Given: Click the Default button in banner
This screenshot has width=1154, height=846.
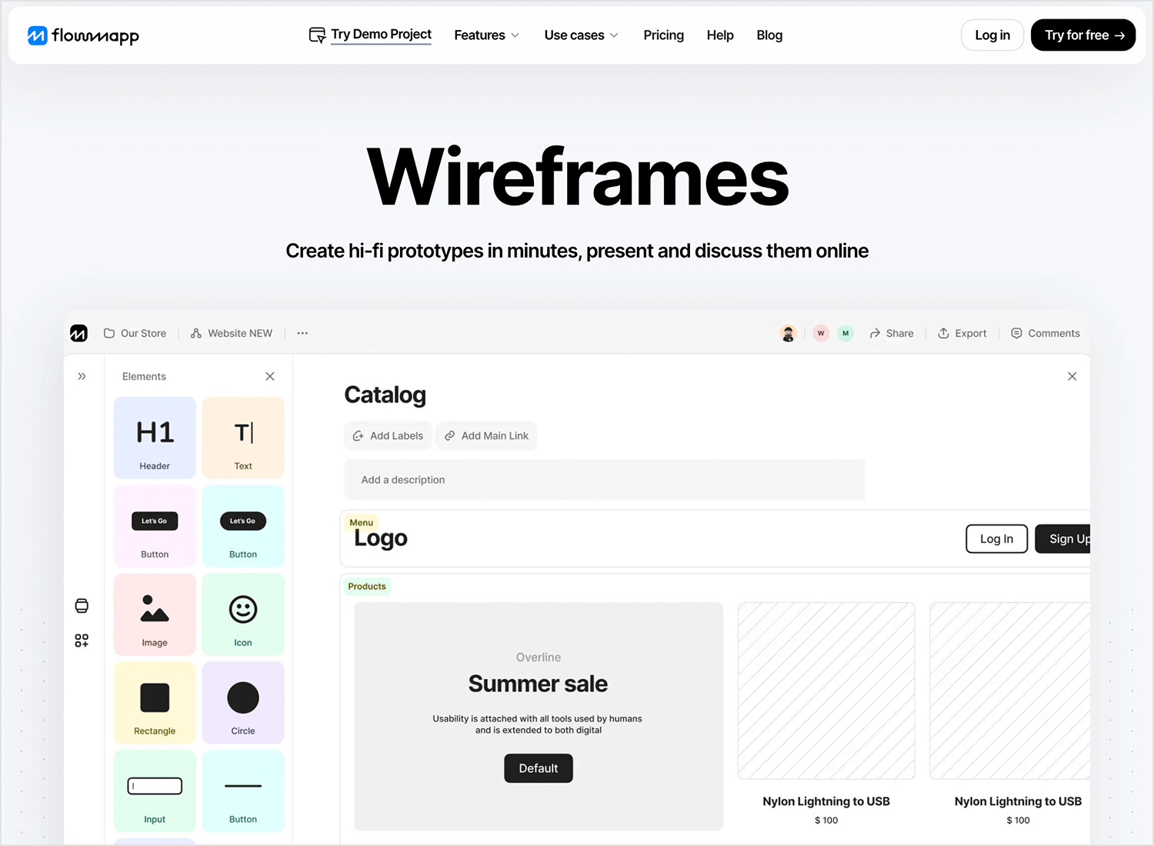Looking at the screenshot, I should coord(539,768).
